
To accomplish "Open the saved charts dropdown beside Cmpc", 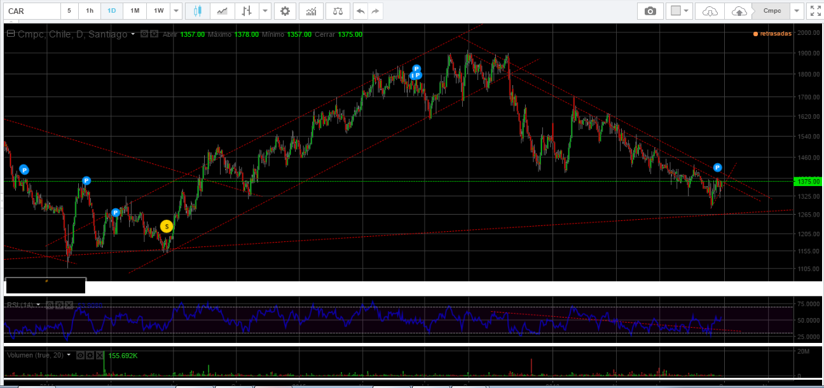I will point(797,11).
